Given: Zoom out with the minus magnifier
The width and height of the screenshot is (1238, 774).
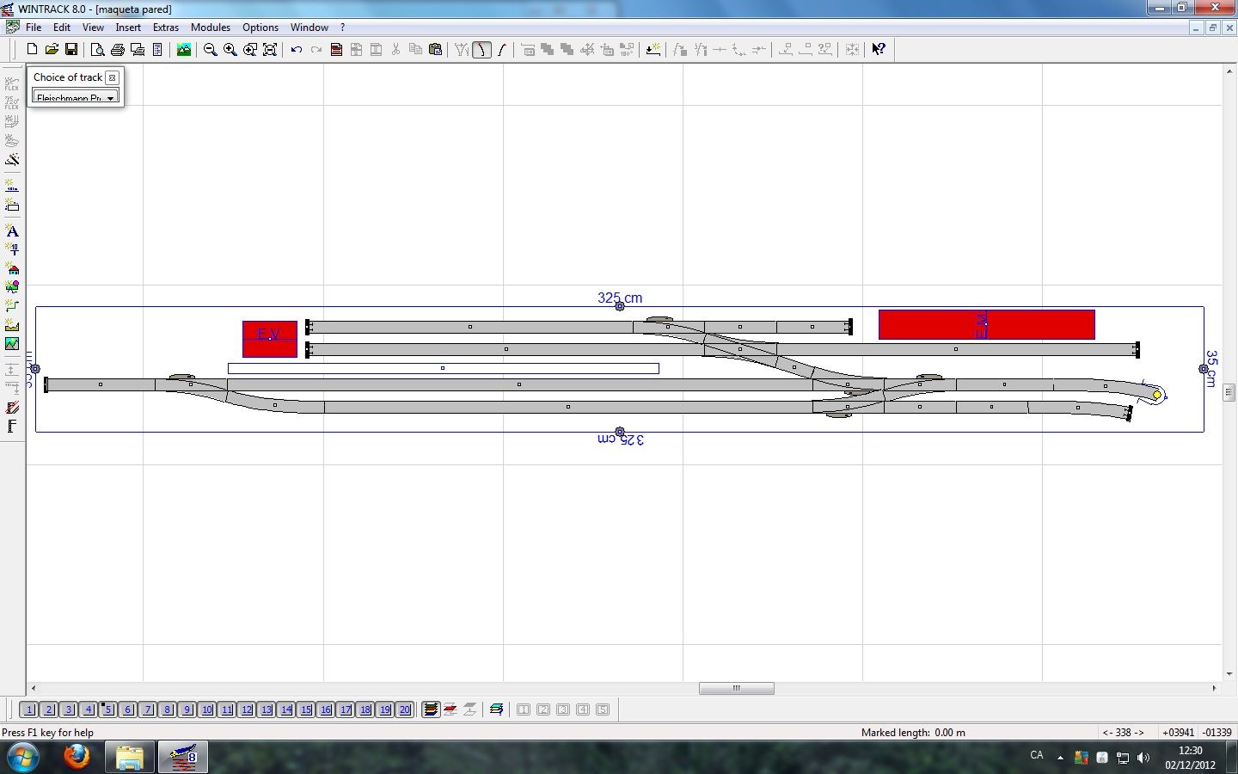Looking at the screenshot, I should 210,50.
